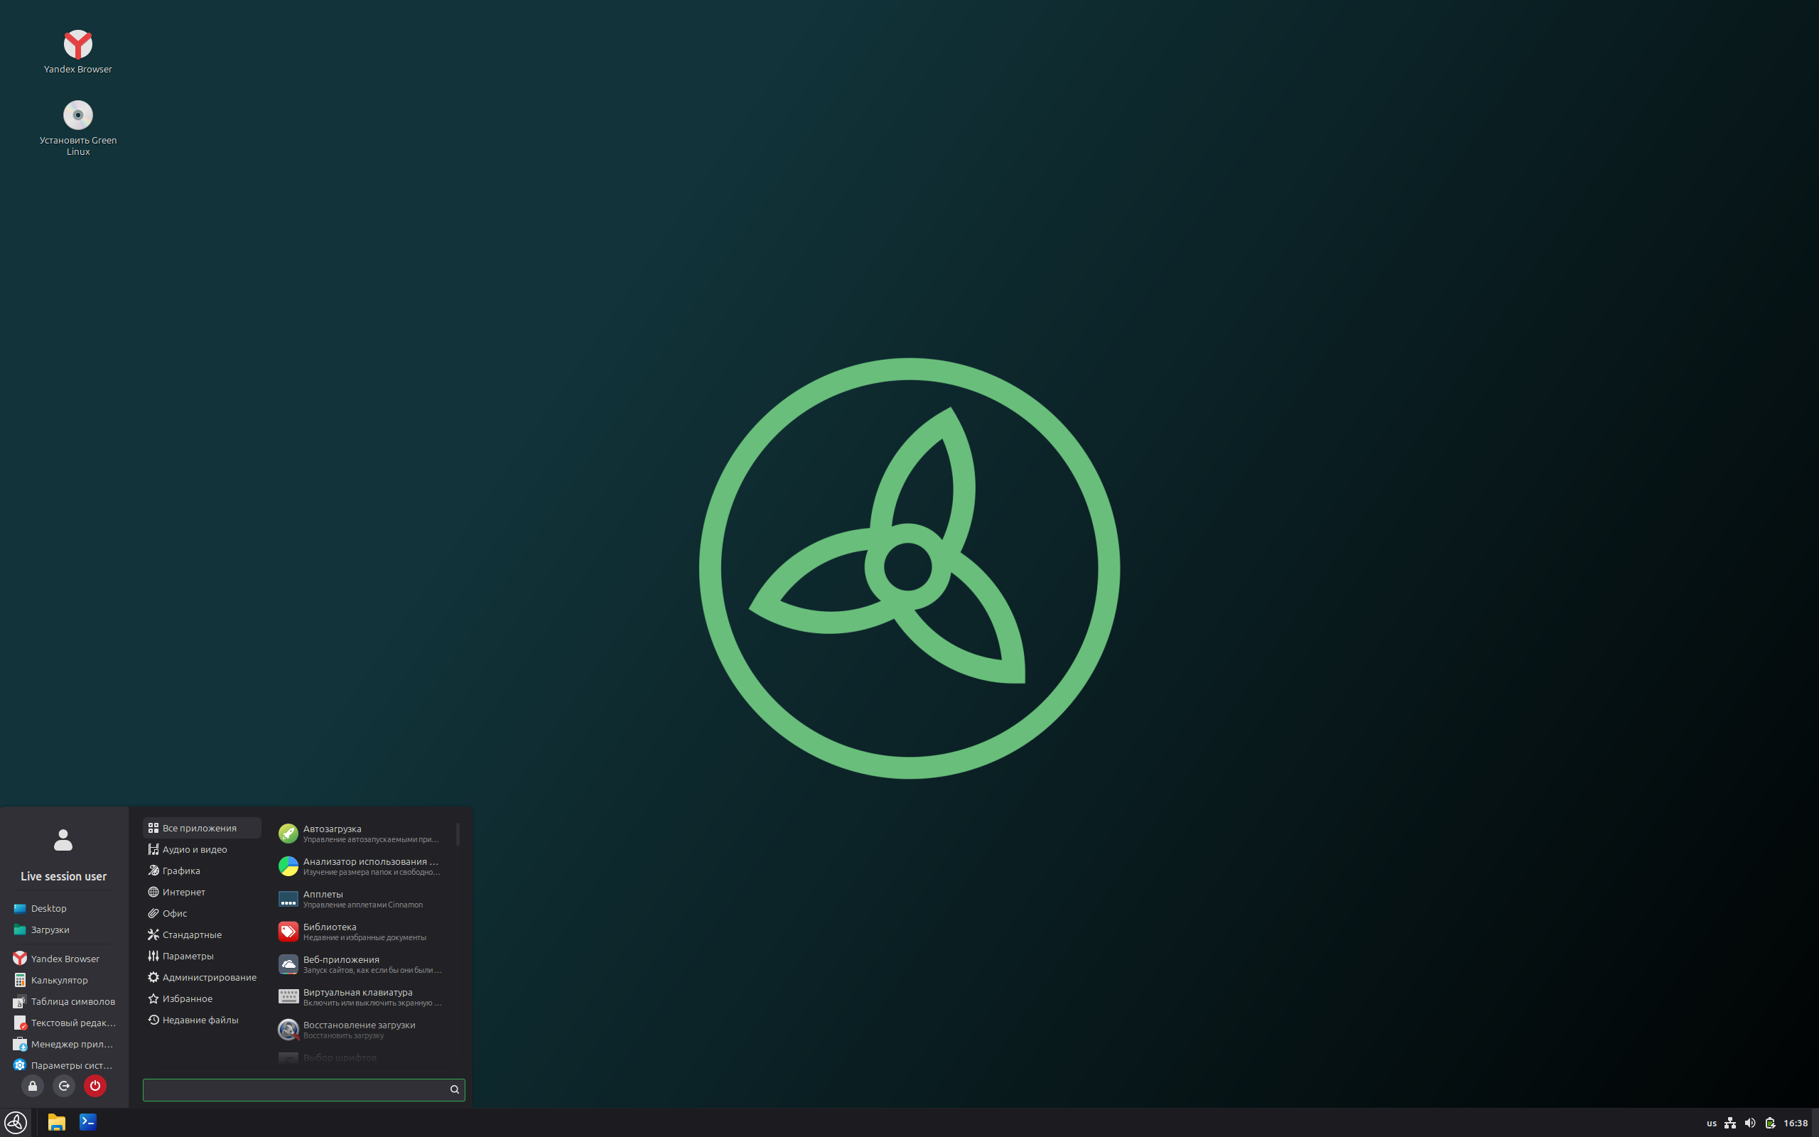The image size is (1819, 1137).
Task: Launch Веб-приложения
Action: 361,964
